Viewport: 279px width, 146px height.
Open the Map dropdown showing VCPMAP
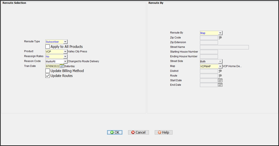[x=220, y=66]
